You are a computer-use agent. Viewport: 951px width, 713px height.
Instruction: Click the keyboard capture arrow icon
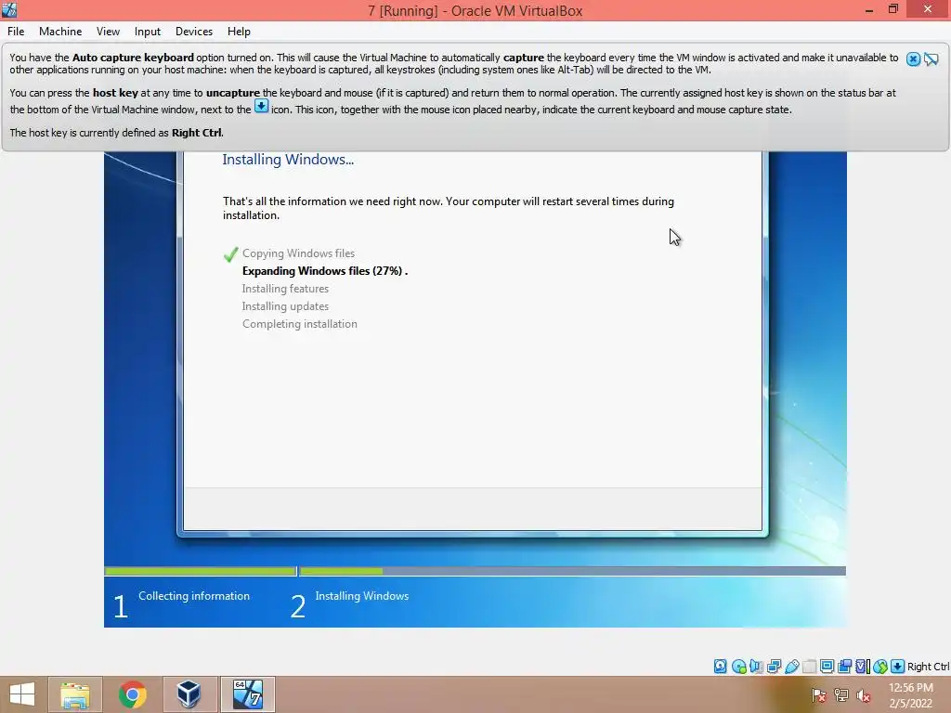(x=898, y=667)
